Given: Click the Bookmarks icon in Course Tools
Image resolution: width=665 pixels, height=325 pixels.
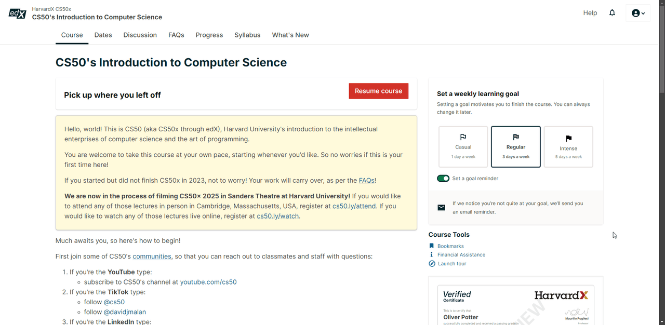Looking at the screenshot, I should [x=431, y=246].
